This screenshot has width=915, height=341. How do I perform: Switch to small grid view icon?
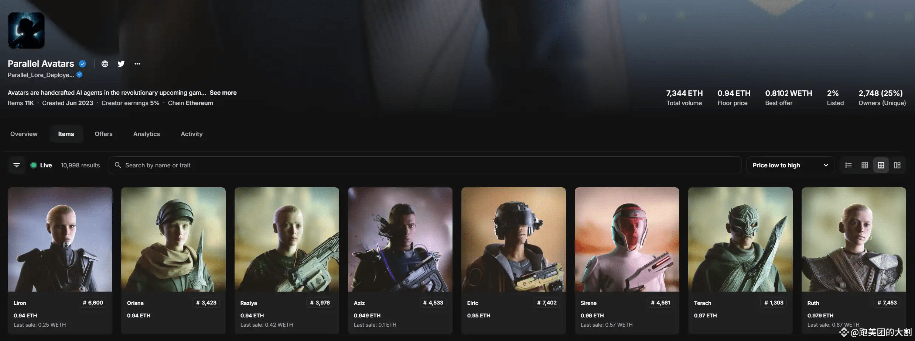(865, 165)
